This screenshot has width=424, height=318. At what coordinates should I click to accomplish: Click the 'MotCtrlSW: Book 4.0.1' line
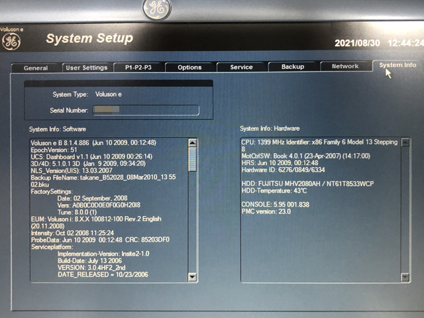click(x=305, y=156)
